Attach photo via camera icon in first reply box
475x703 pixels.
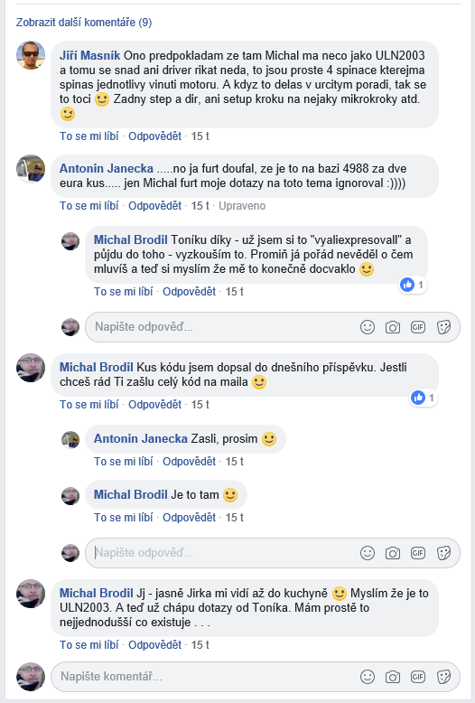(x=393, y=327)
